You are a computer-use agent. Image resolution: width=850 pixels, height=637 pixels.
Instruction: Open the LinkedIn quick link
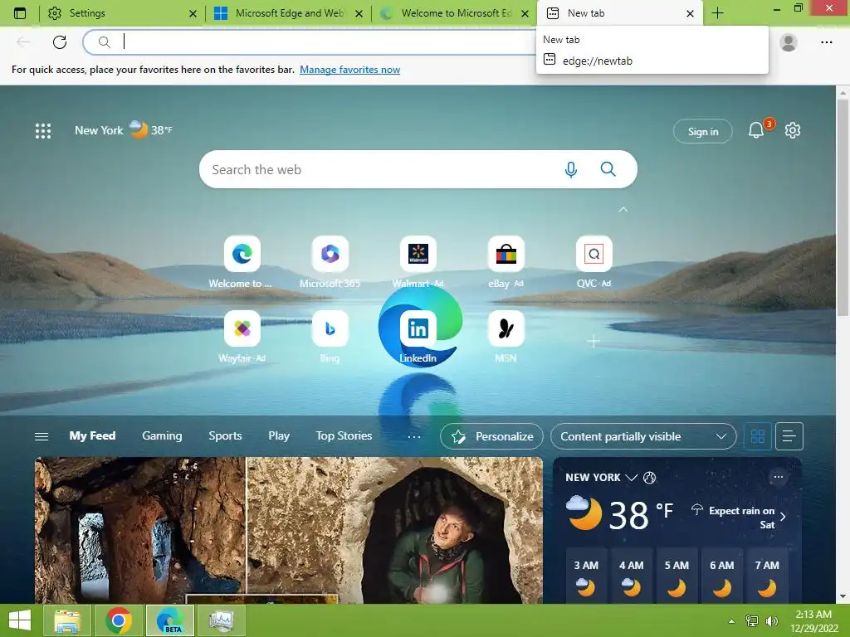[x=418, y=337]
